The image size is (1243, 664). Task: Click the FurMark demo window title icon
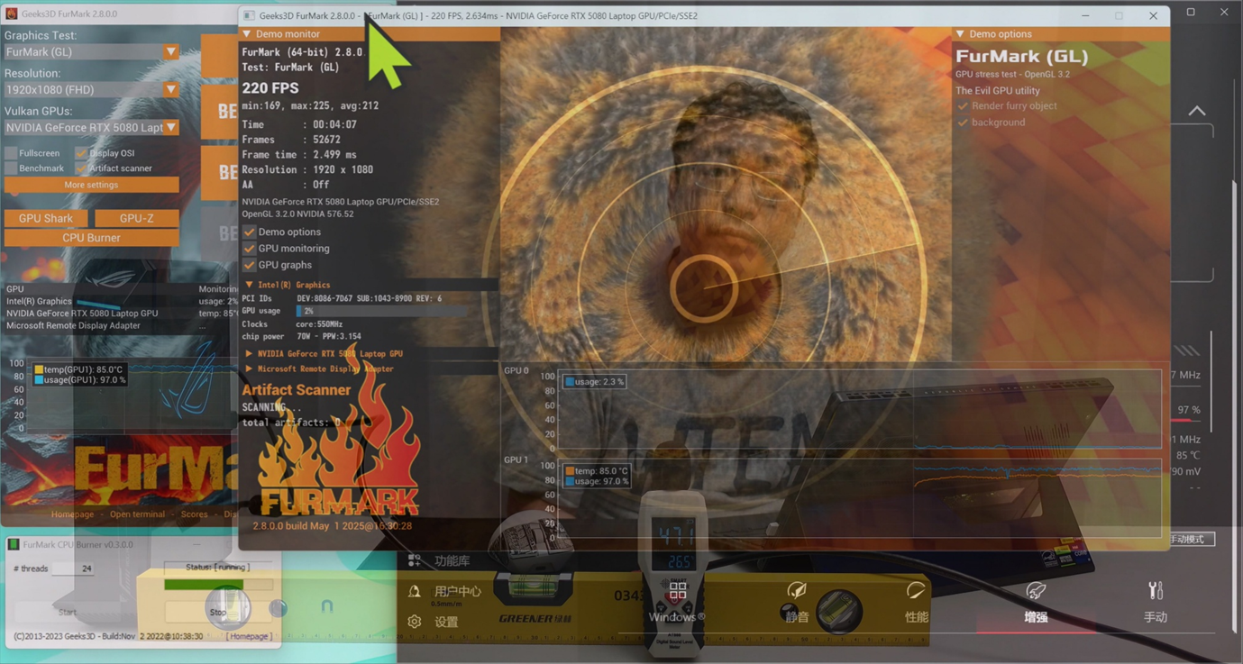(x=250, y=15)
